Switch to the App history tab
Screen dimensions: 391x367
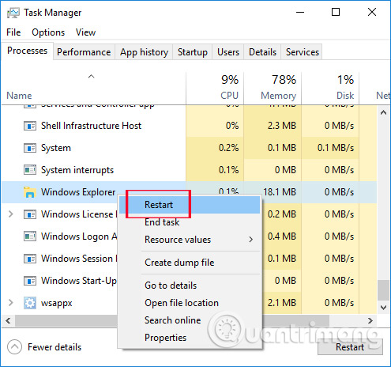click(144, 52)
